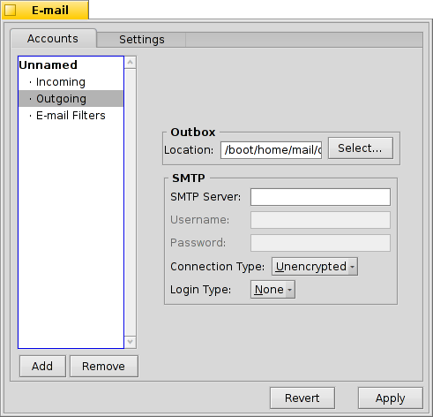Select the Accounts tab
Viewport: 433px width, 417px height.
[53, 39]
